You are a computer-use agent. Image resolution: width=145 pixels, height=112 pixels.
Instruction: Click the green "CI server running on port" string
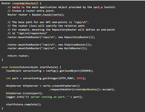47,97
